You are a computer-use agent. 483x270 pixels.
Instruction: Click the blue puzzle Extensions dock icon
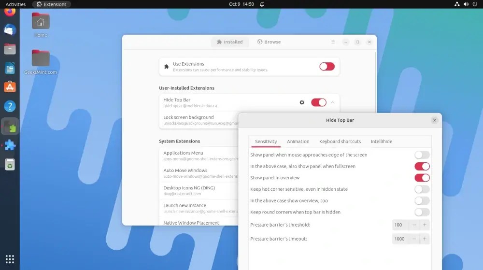10,145
